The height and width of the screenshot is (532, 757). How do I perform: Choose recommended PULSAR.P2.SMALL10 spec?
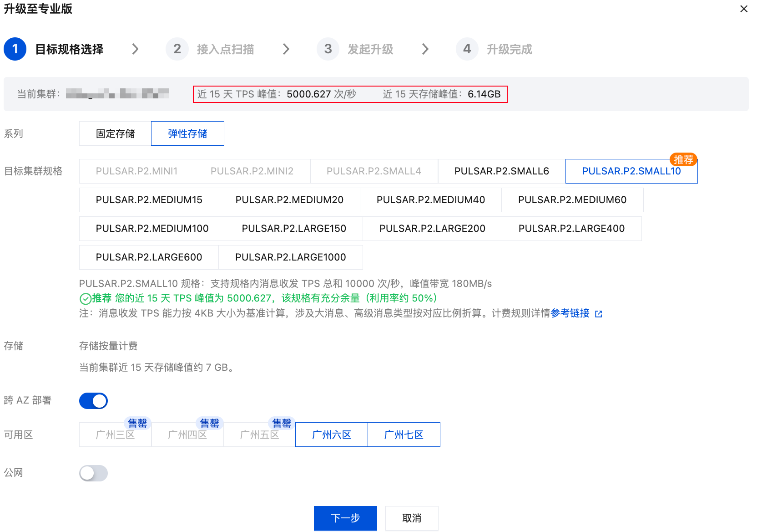click(631, 171)
